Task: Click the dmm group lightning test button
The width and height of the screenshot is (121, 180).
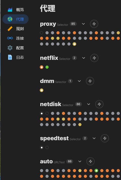Action: pyautogui.click(x=90, y=81)
